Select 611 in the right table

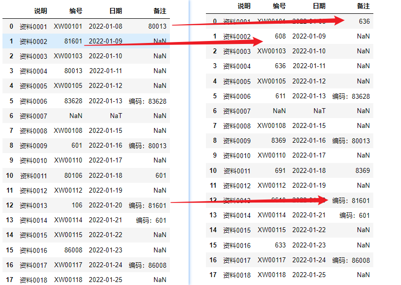pos(281,96)
